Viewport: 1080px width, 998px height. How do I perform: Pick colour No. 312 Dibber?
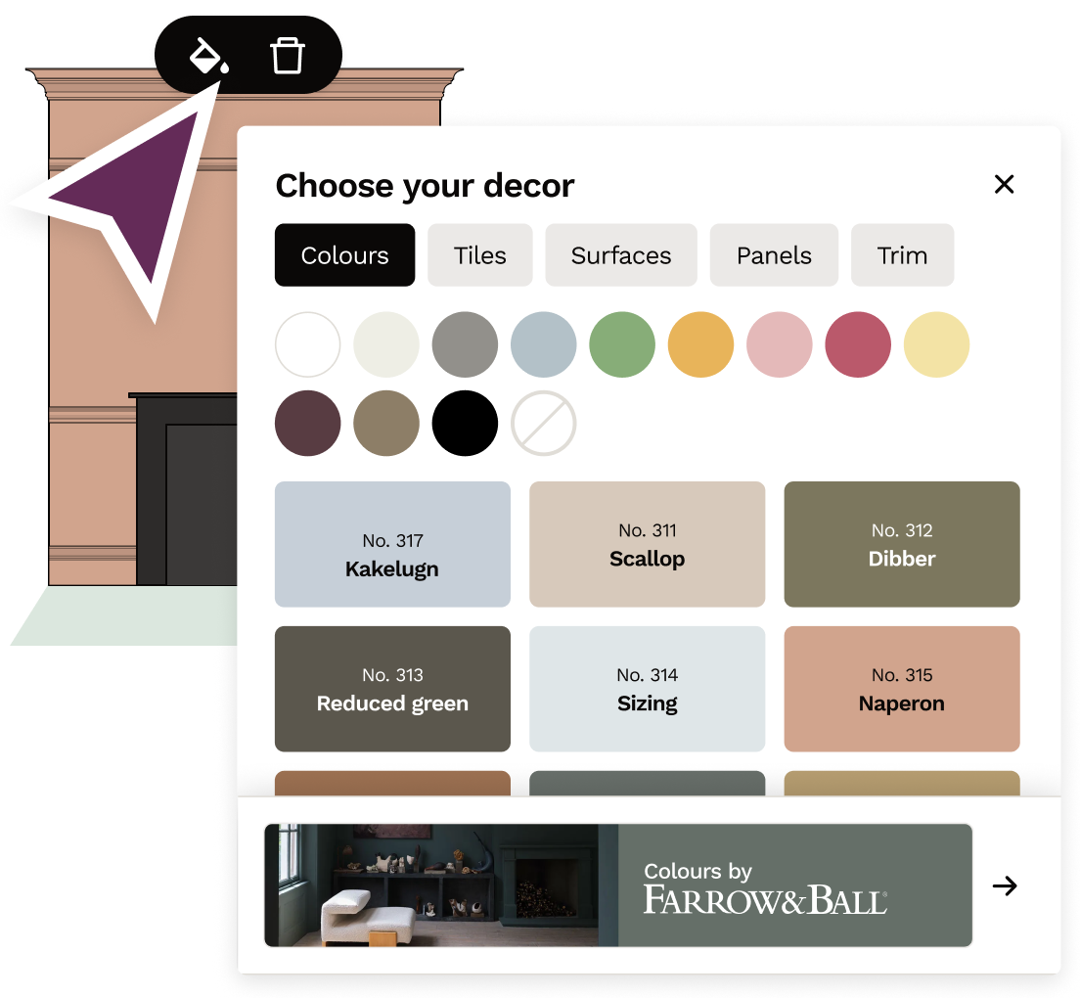pos(901,544)
